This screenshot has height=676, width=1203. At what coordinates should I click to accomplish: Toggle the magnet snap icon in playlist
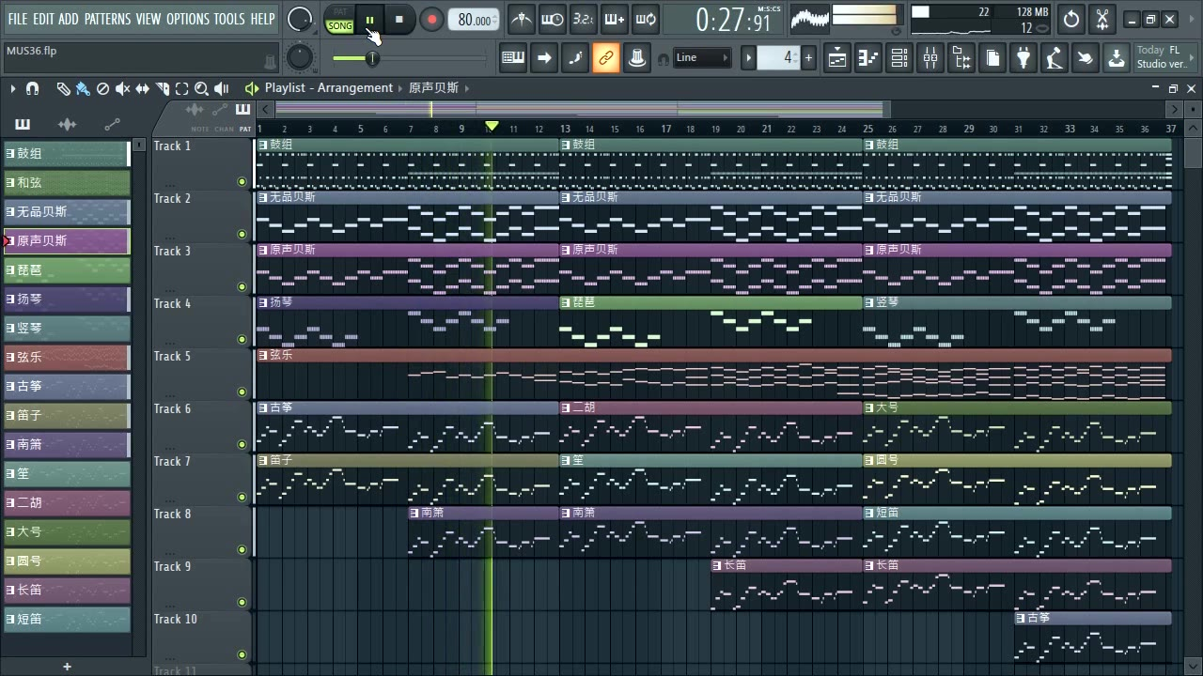pyautogui.click(x=32, y=88)
